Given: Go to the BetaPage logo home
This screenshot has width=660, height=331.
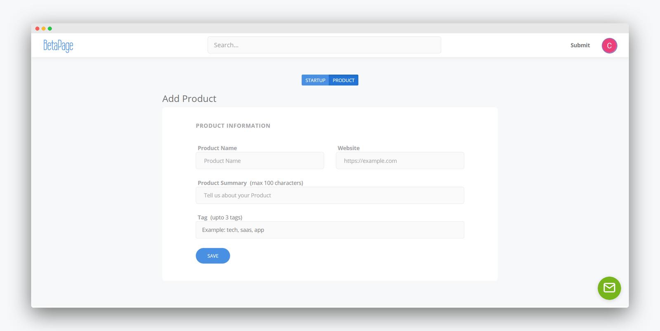Looking at the screenshot, I should [x=58, y=46].
